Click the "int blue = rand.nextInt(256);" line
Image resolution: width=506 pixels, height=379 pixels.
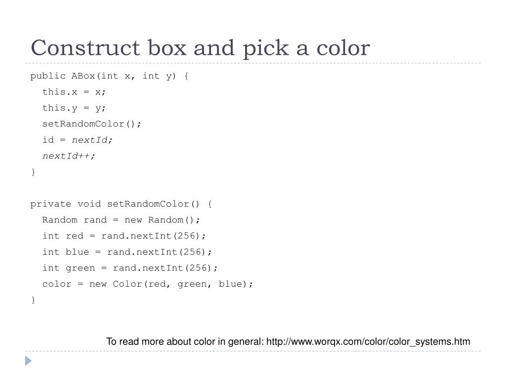pos(127,252)
